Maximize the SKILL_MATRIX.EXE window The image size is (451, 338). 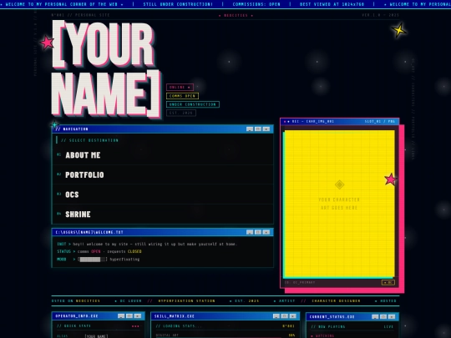[x=285, y=316]
